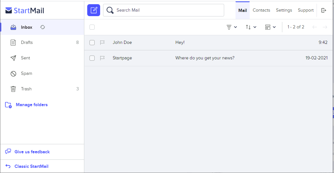The width and height of the screenshot is (334, 173).
Task: Open the message from John Doe
Action: pos(122,42)
